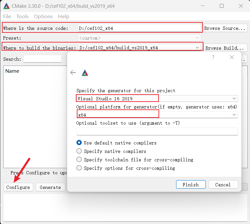Viewport: 250px width, 224px height.
Task: Click the back arrow in the generator dialog
Action: point(73,73)
